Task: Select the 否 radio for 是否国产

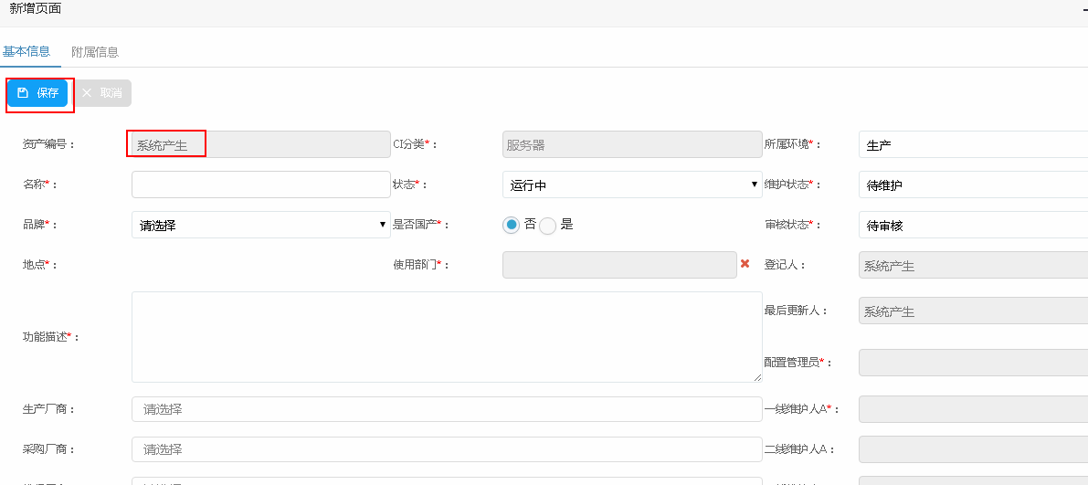Action: point(512,225)
